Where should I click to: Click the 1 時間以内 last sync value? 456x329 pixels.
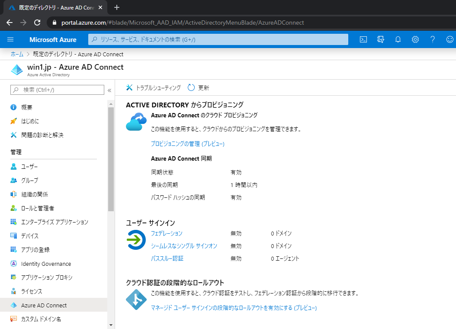(x=244, y=185)
